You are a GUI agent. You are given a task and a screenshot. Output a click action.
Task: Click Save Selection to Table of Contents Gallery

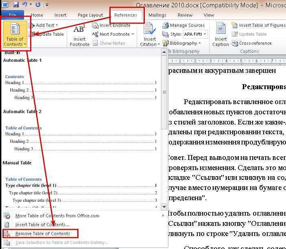tap(62, 242)
